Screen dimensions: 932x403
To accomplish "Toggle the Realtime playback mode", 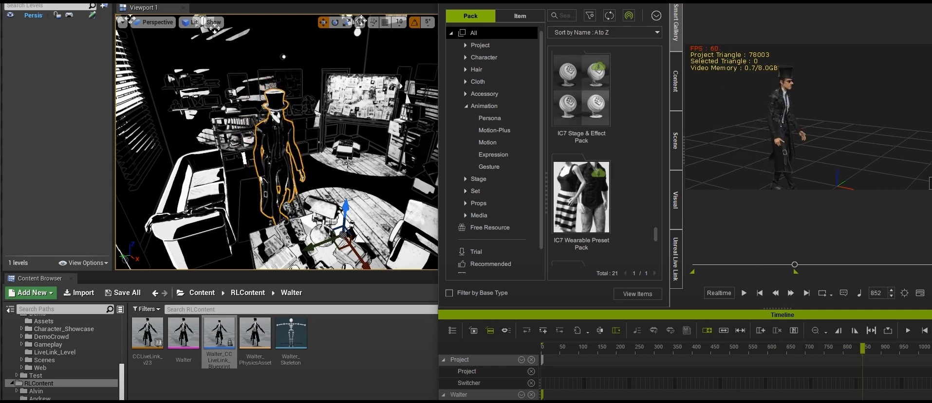I will (719, 293).
